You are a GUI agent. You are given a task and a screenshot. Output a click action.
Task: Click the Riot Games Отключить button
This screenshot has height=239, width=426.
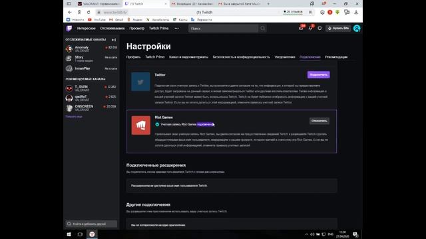pos(319,121)
